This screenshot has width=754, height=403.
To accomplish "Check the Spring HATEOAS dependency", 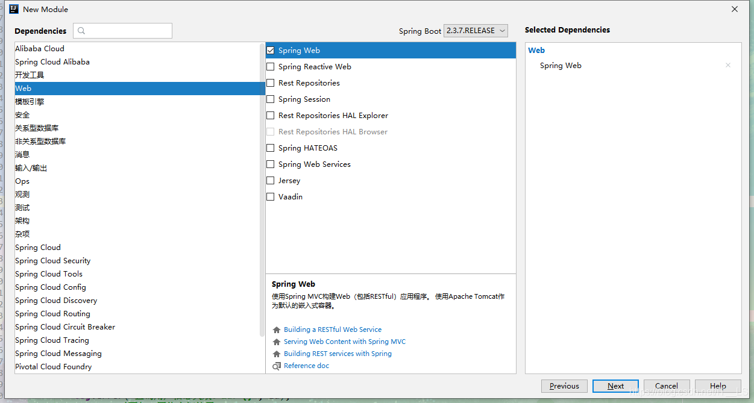I will [271, 148].
